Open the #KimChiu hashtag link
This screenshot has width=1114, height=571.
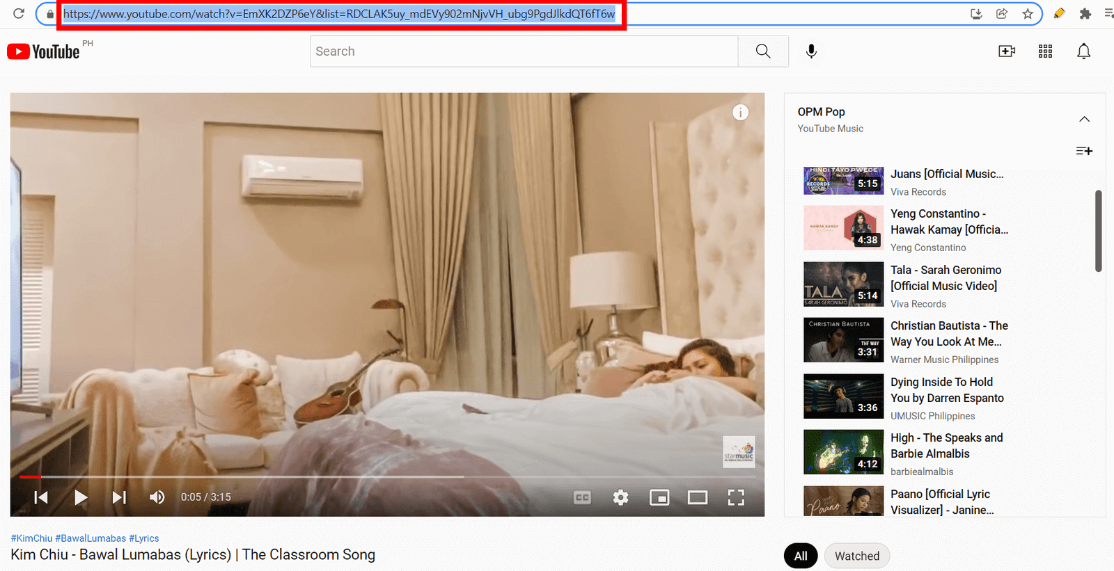coord(32,538)
